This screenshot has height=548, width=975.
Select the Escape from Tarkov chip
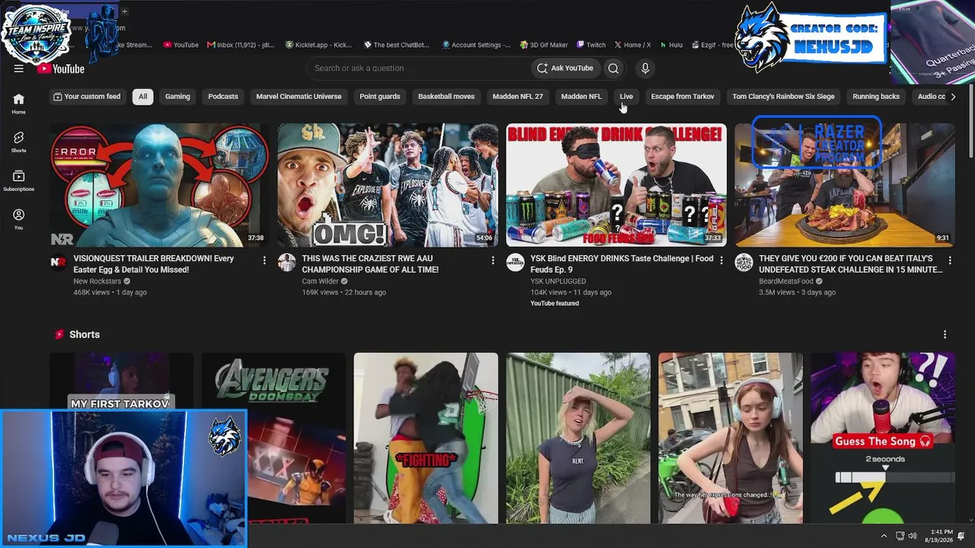pyautogui.click(x=682, y=97)
